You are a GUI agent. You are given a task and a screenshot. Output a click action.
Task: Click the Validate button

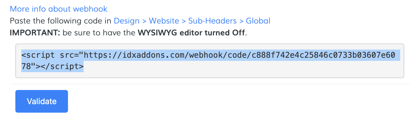(x=42, y=101)
